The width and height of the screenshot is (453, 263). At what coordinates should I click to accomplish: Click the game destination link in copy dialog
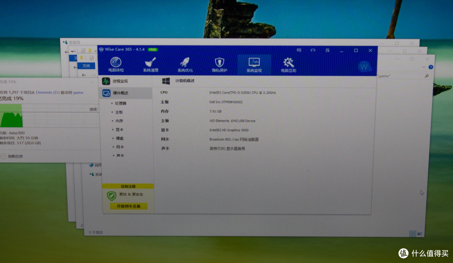pyautogui.click(x=78, y=92)
